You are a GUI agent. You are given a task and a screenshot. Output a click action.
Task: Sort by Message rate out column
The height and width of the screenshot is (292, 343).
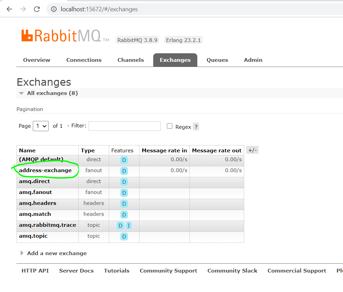[x=217, y=151]
